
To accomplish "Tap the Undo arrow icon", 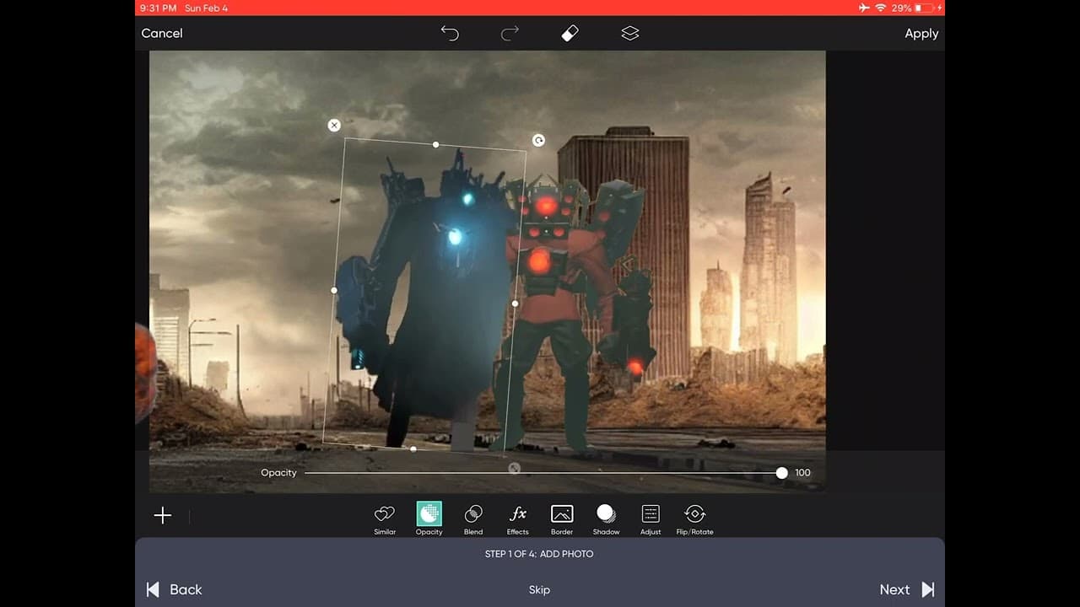I will 450,33.
